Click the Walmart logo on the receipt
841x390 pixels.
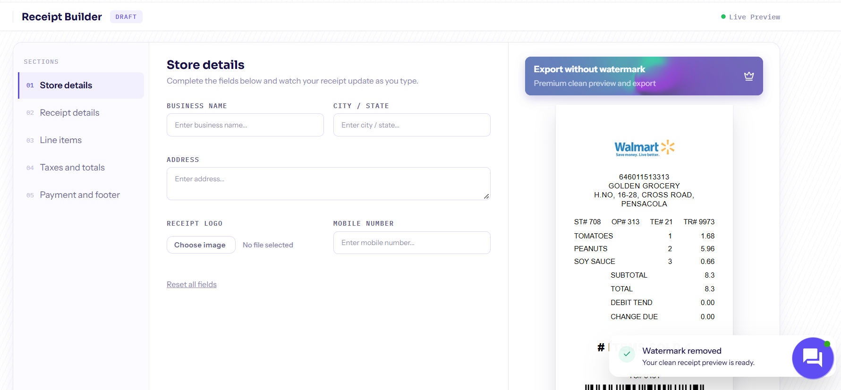pos(644,148)
